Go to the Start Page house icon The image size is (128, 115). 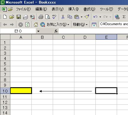tap(36, 25)
